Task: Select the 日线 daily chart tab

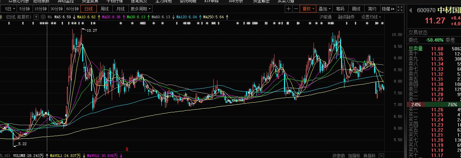Action: [x=89, y=9]
